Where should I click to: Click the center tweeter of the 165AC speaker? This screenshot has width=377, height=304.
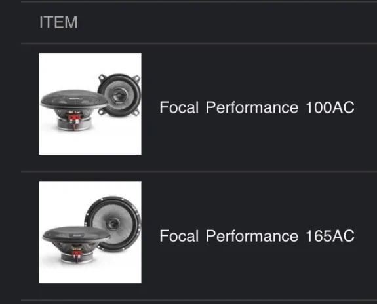tap(113, 223)
